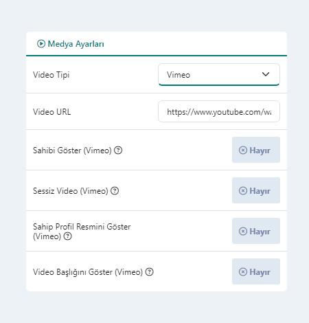The width and height of the screenshot is (309, 323).
Task: Click the chevron arrow of the Video Tipi dropdown
Action: [x=266, y=74]
